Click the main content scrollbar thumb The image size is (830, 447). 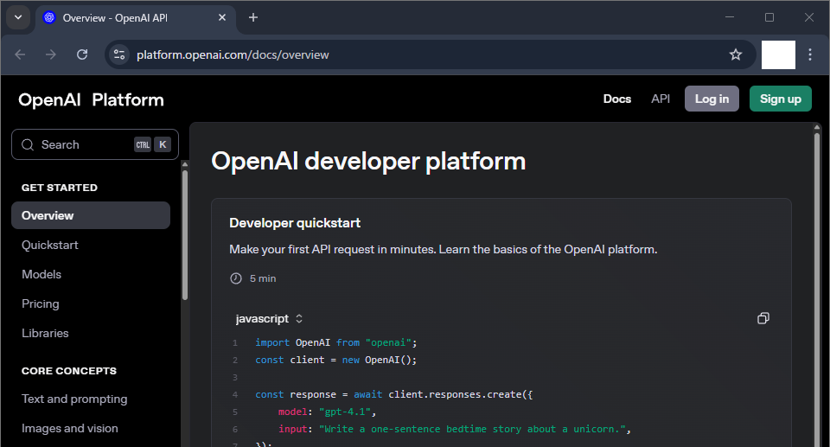[817, 289]
